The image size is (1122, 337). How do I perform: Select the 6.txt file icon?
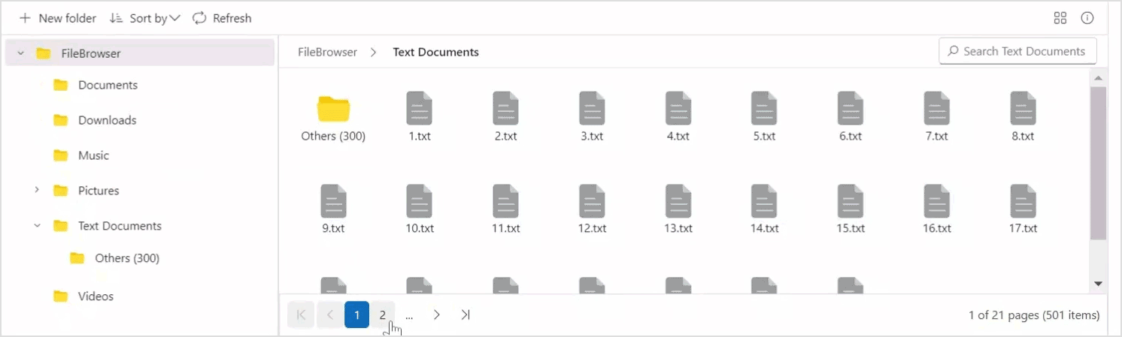coord(851,108)
